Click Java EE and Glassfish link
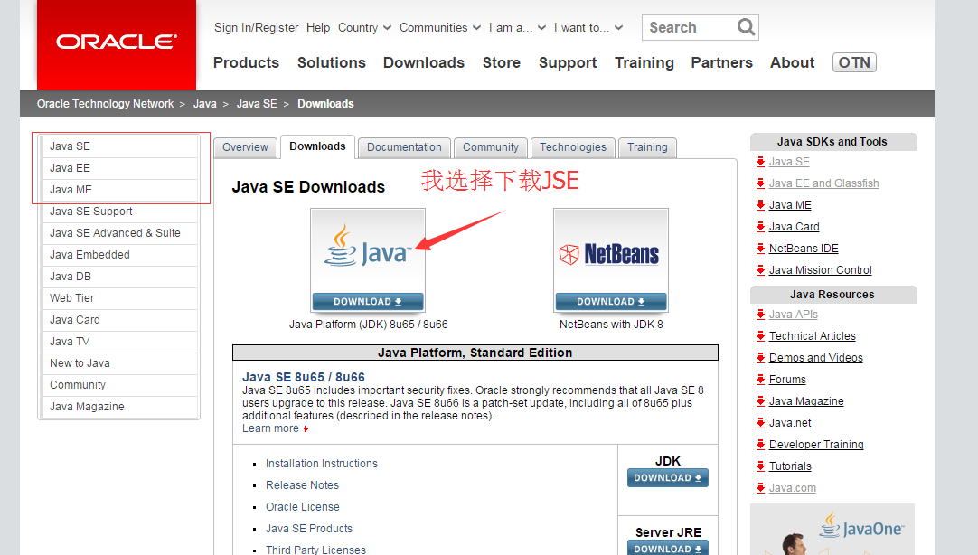Screen dimensions: 978x555 [823, 183]
